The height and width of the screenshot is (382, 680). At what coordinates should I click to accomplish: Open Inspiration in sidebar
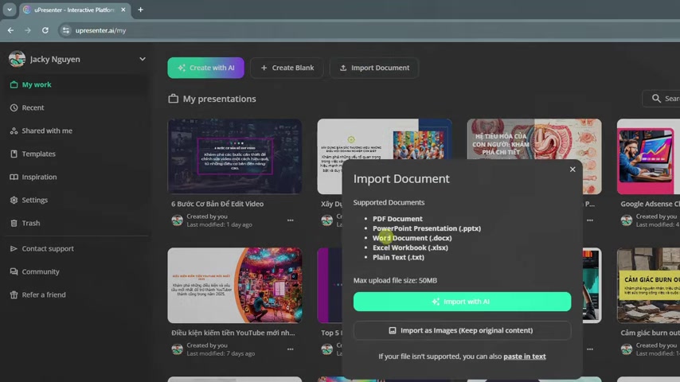(x=76, y=177)
